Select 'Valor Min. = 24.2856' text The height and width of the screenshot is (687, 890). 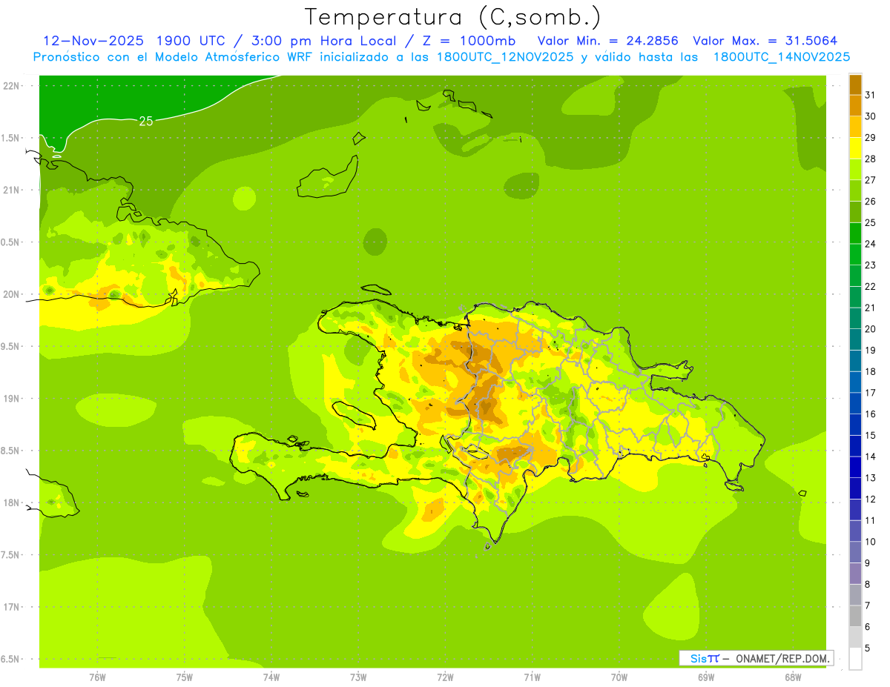(607, 41)
